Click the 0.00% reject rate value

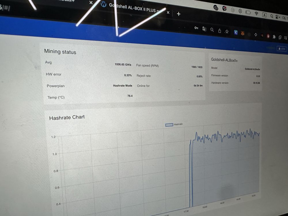pyautogui.click(x=200, y=76)
